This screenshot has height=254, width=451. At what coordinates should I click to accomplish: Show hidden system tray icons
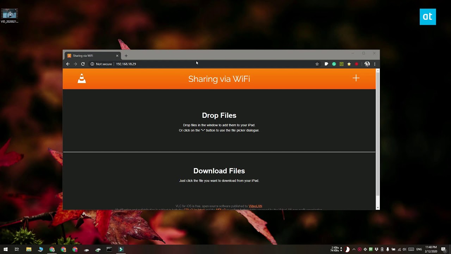tap(354, 249)
